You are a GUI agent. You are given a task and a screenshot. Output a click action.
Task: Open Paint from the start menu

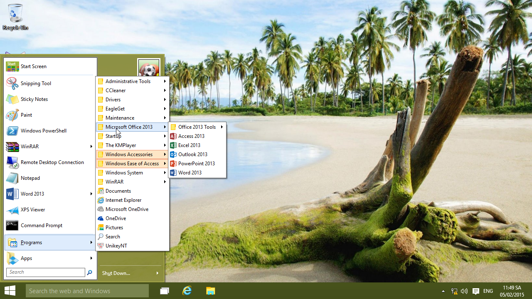[x=26, y=115]
